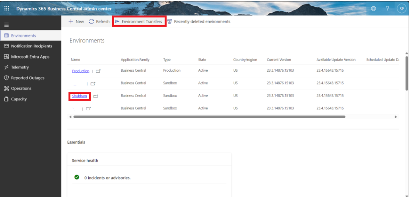Click Production row's Type cell

[x=172, y=70]
